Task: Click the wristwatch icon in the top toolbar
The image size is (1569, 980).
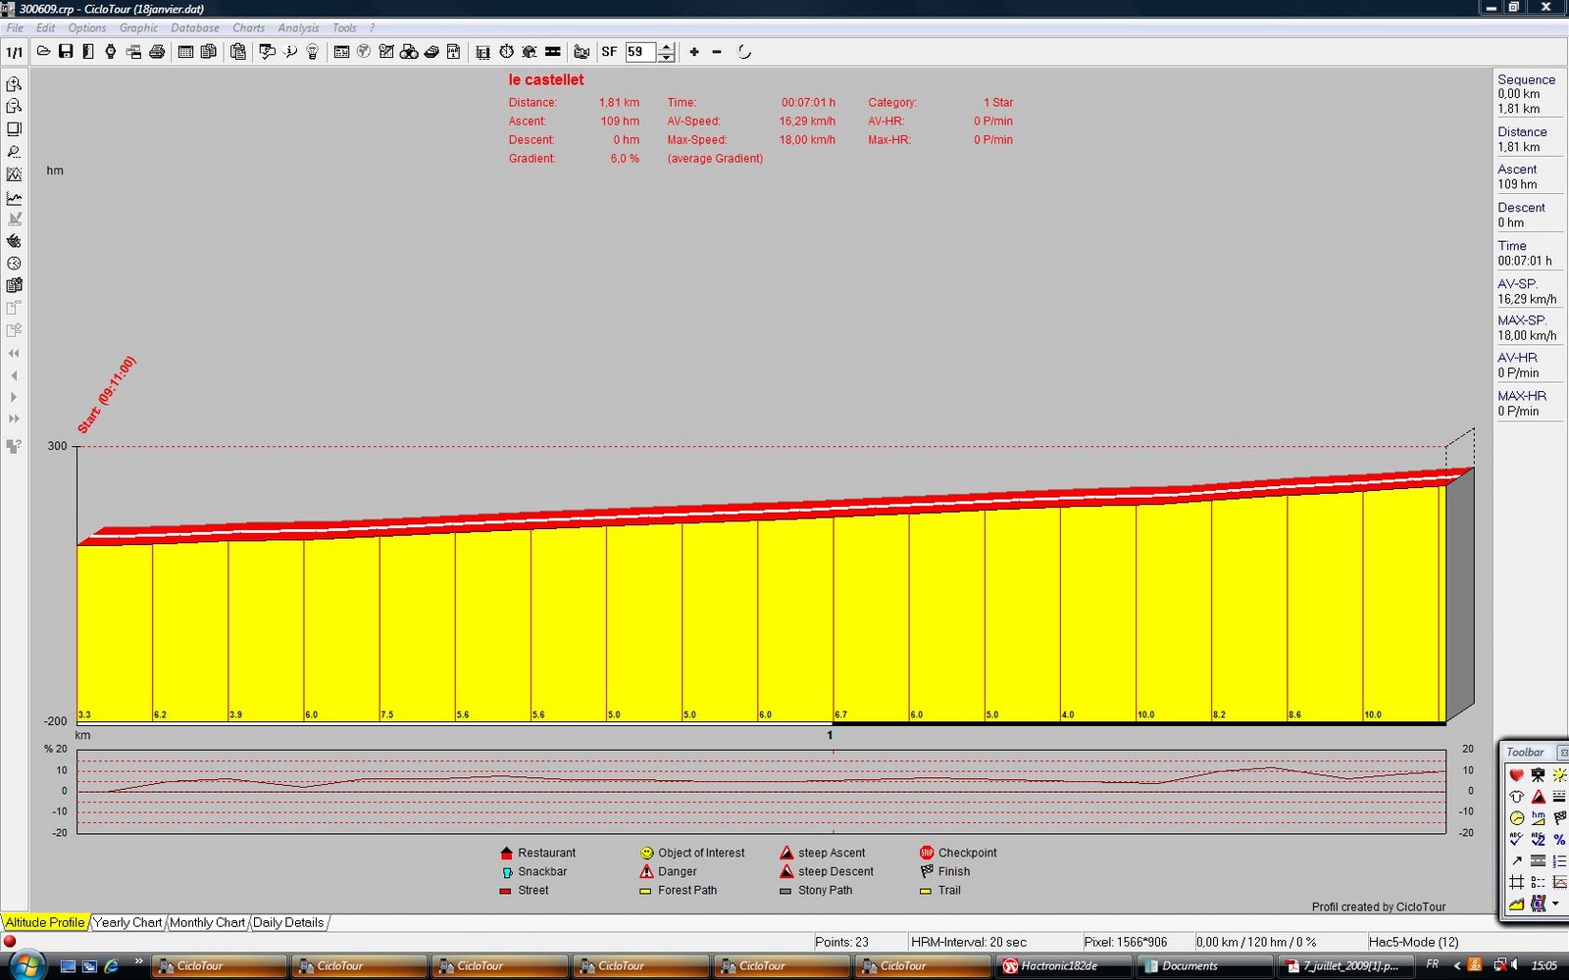Action: tap(111, 52)
